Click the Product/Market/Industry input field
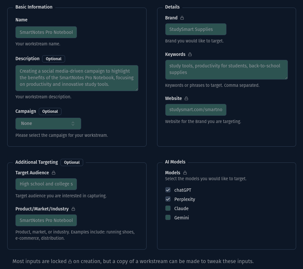 [x=46, y=220]
